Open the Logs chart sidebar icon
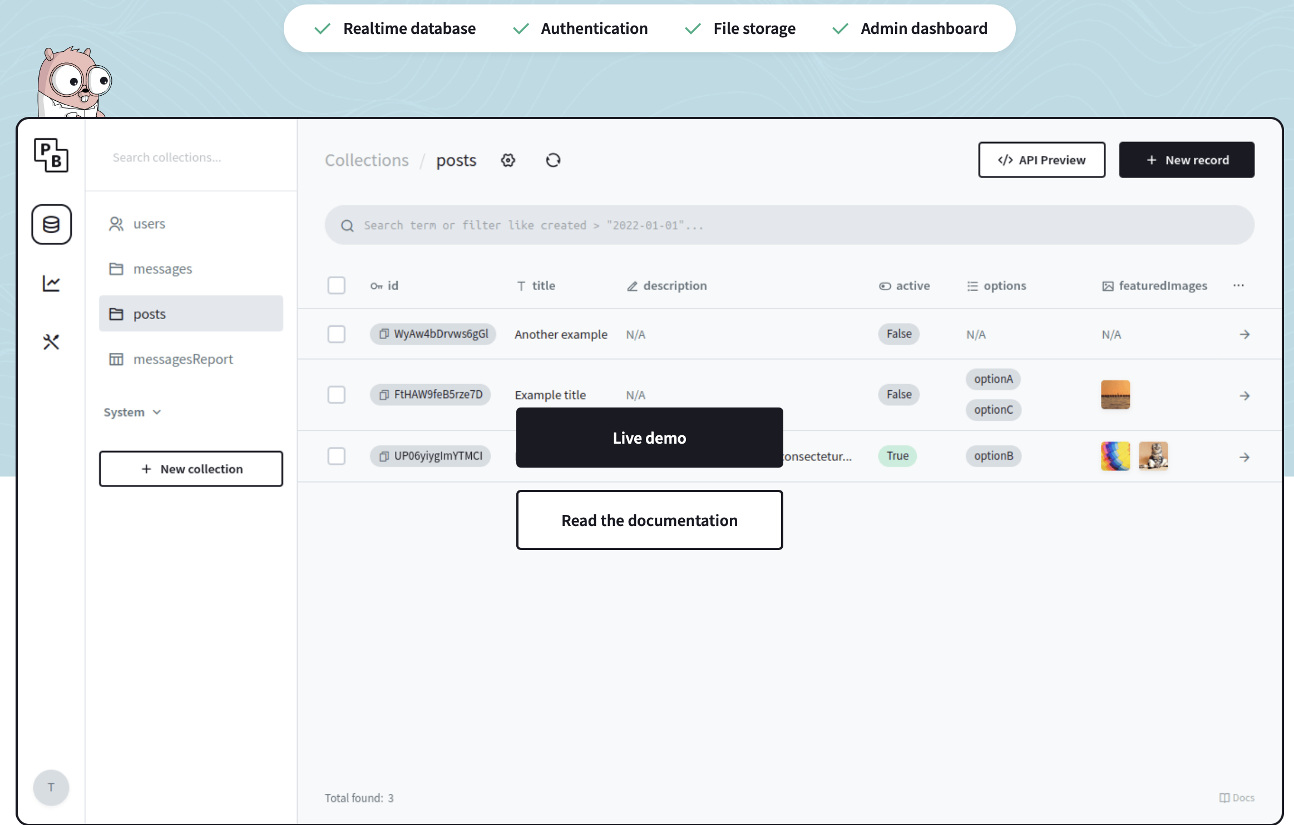 point(51,283)
